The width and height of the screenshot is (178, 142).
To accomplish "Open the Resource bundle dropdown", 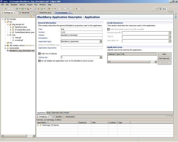I will tap(170, 33).
